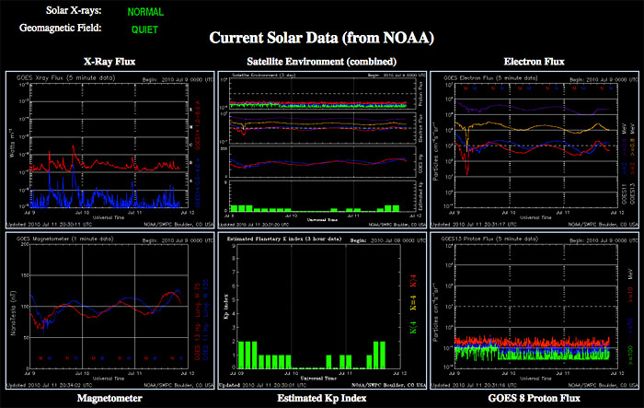Click the green QUIET geomagnetic status

coord(132,28)
